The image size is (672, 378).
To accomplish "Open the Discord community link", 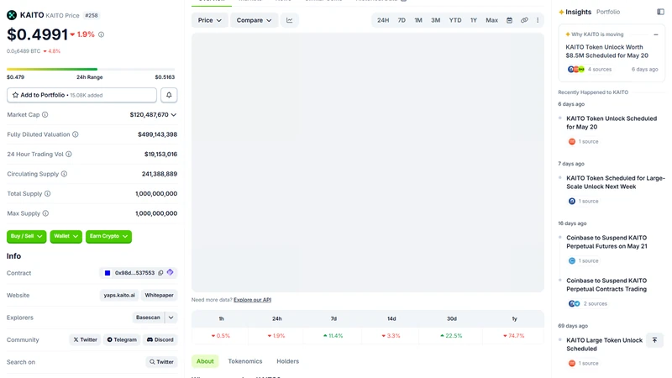I will [160, 339].
